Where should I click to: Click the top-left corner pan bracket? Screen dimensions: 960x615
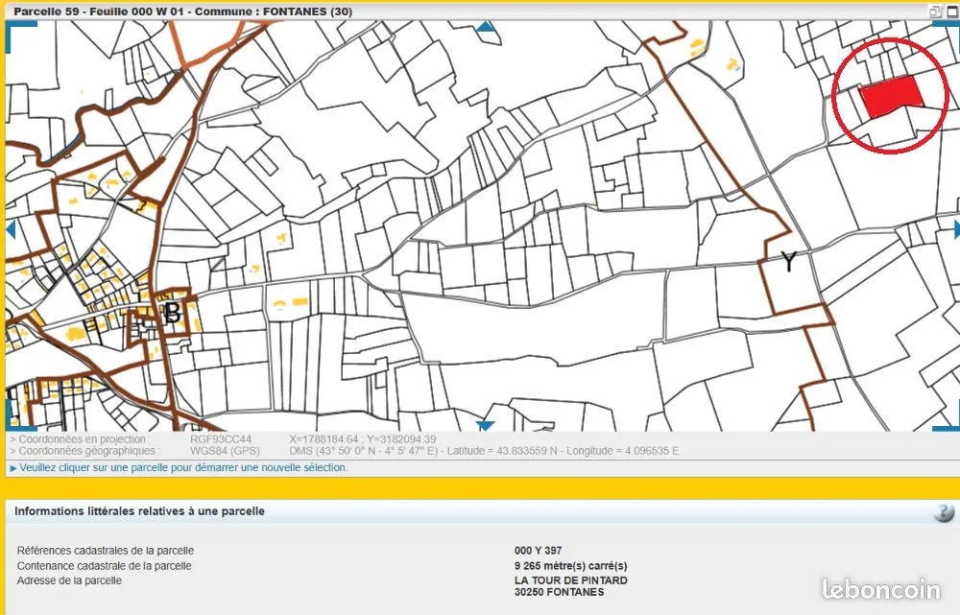point(18,35)
